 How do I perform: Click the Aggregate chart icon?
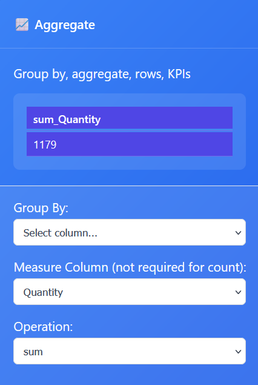[22, 25]
